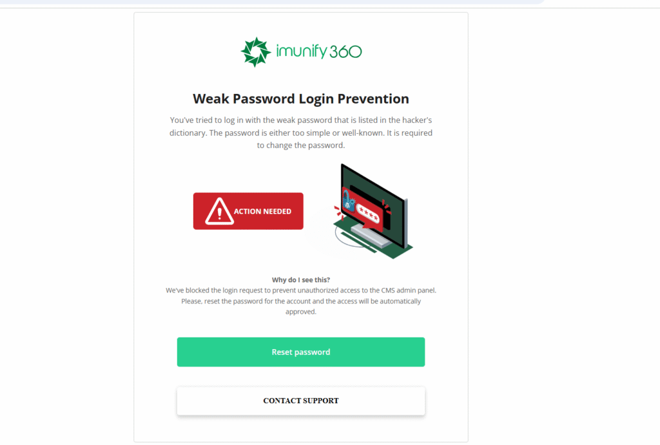
Task: Click the broken-lock gear symbol on the padlock
Action: click(352, 202)
